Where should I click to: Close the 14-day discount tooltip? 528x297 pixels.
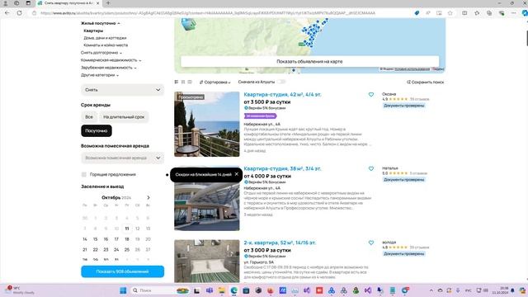[237, 174]
